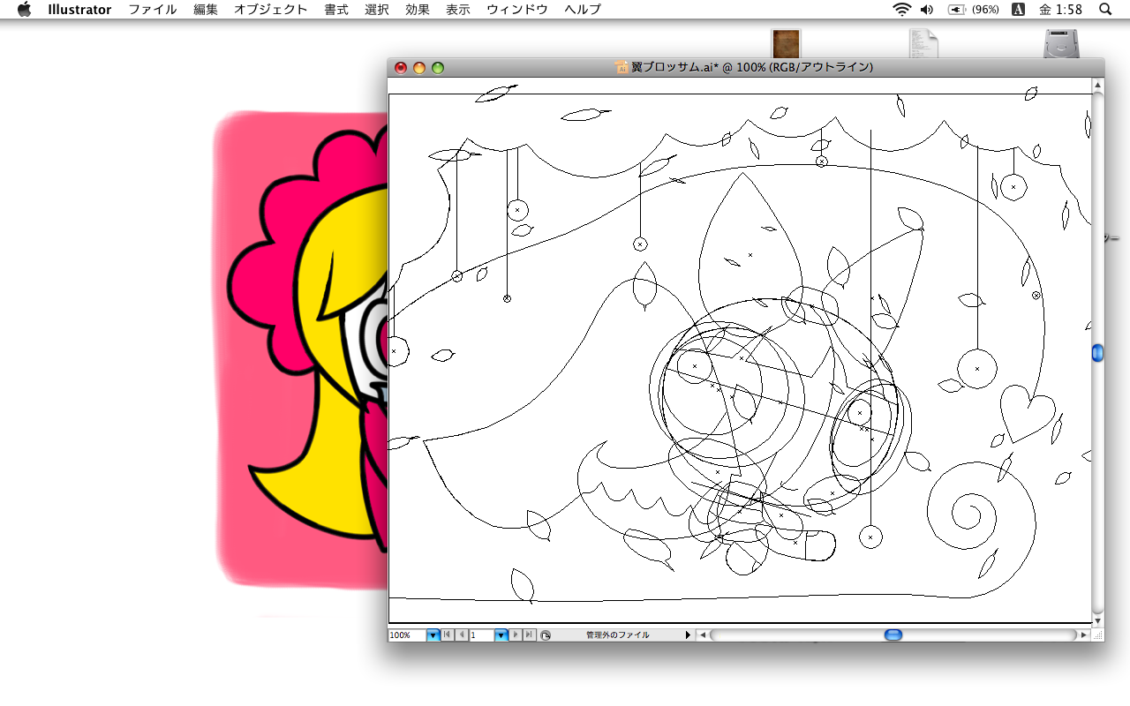Click the document proxy icon in title bar
1130x706 pixels.
coord(622,68)
